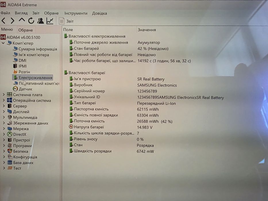This screenshot has width=268, height=201.
Task: Select Комп'ютер in the tree
Action: [23, 43]
